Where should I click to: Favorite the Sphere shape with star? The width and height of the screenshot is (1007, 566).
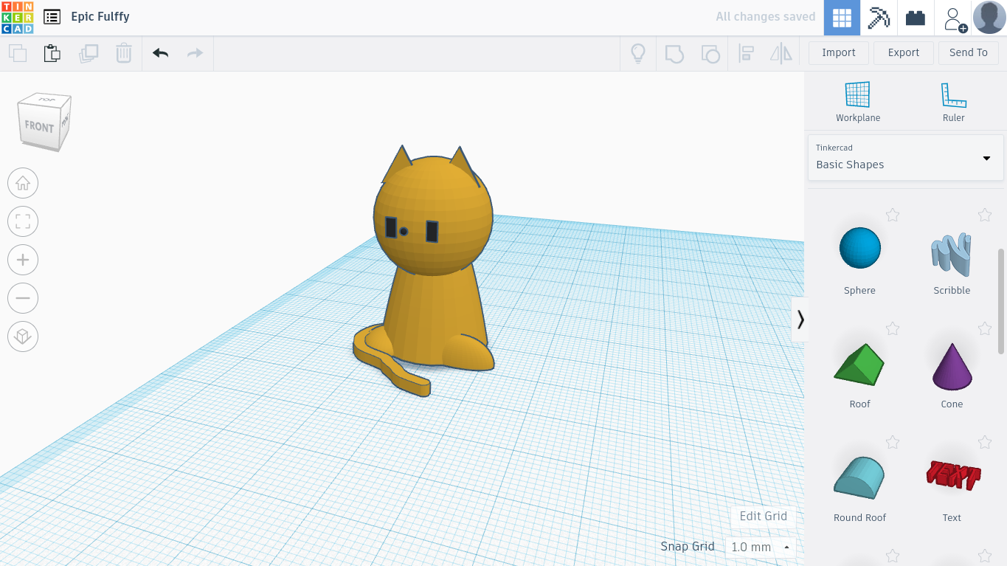(893, 215)
